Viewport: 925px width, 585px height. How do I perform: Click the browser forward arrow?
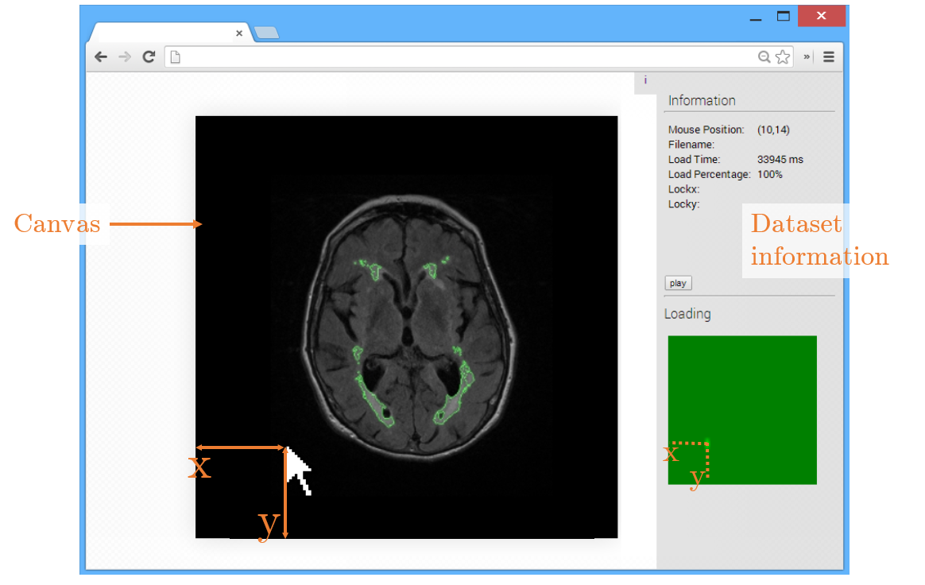(124, 56)
